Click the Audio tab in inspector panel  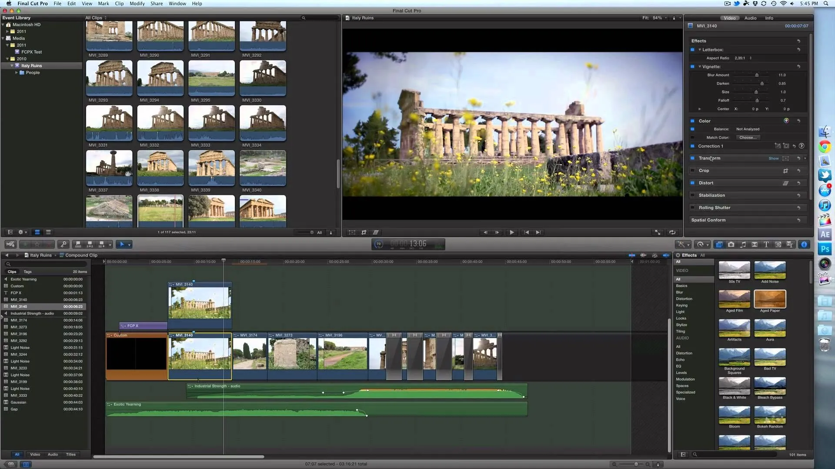[750, 18]
